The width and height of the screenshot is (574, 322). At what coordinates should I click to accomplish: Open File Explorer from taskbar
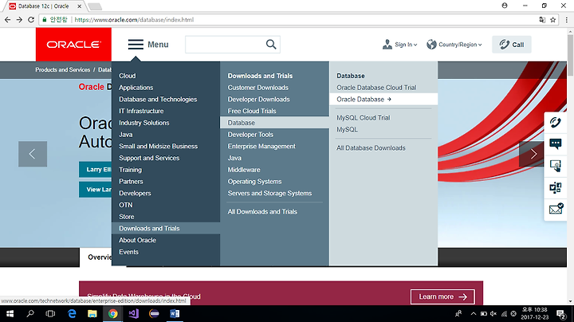point(92,313)
